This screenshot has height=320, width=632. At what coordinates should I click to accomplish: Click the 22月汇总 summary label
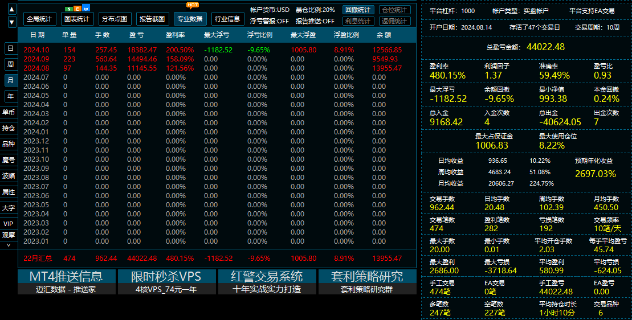(38, 259)
